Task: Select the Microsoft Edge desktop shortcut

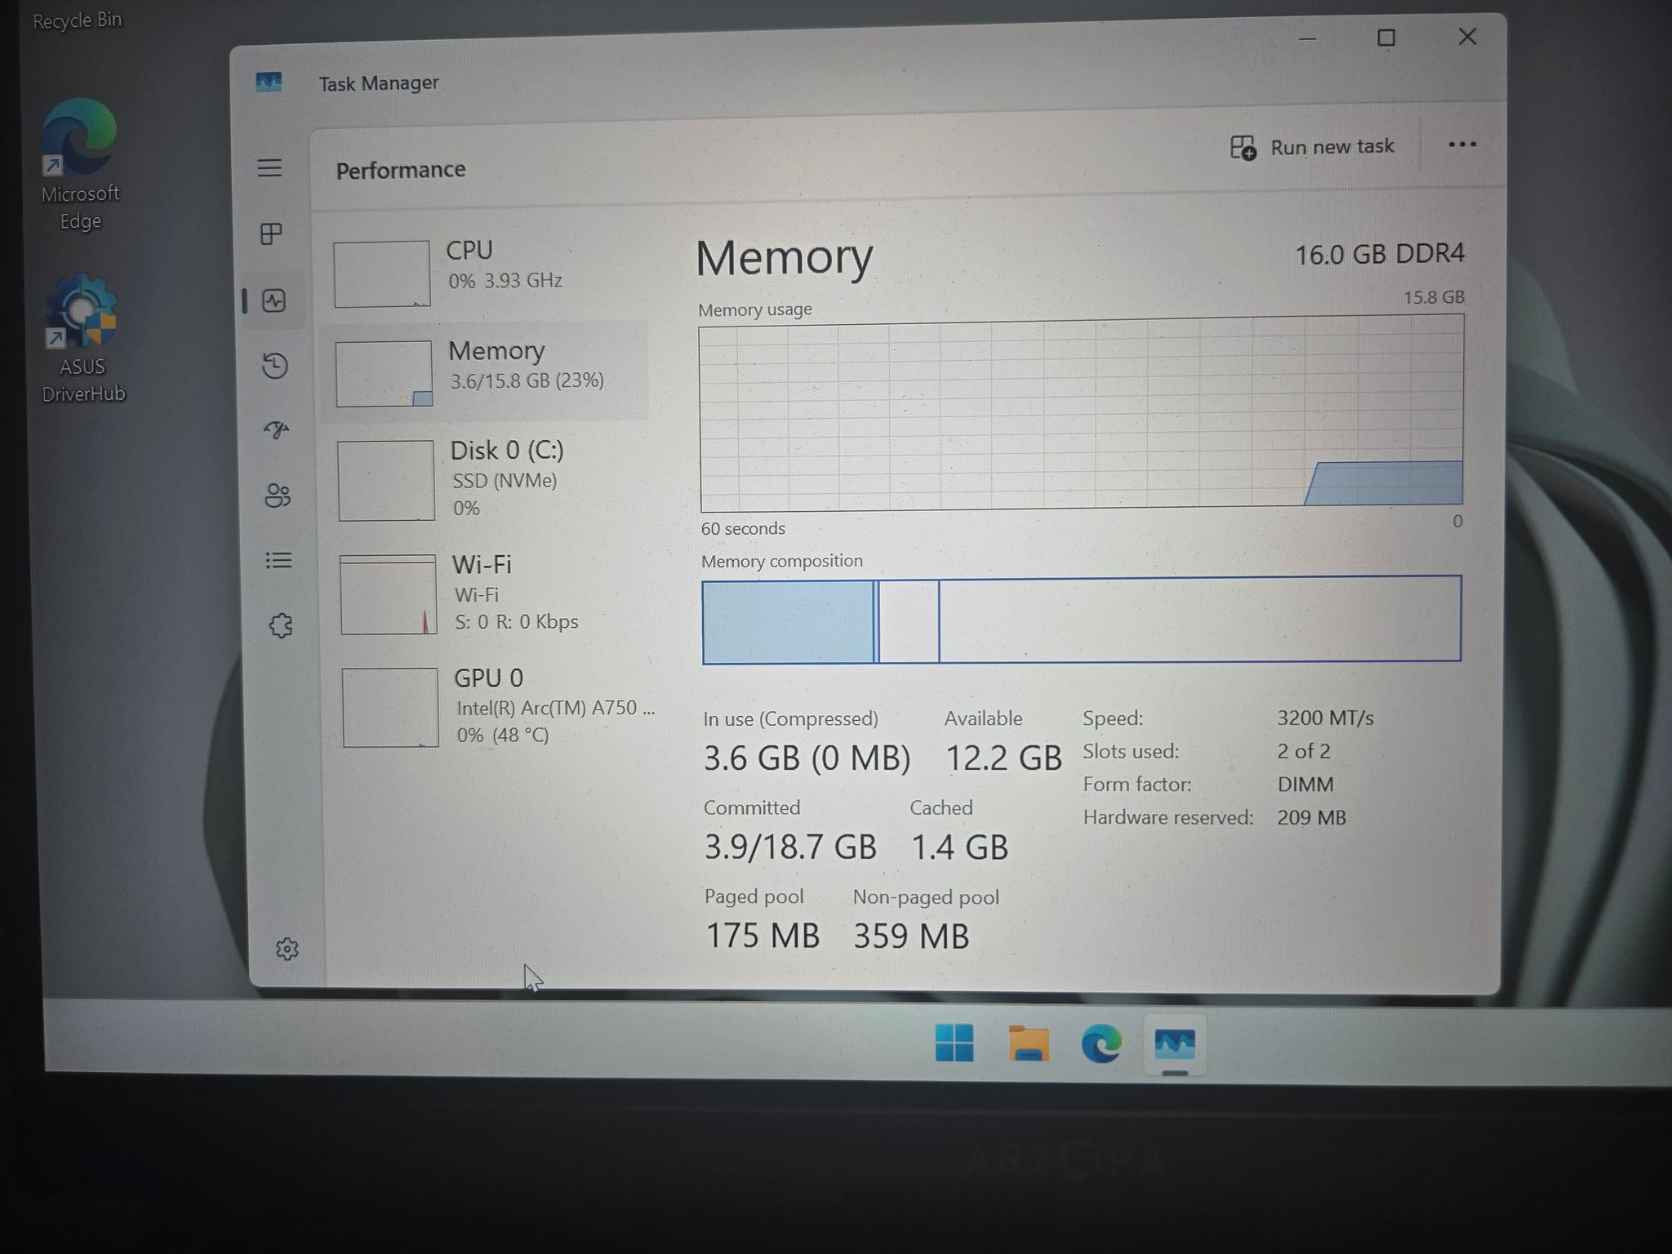Action: tap(80, 164)
